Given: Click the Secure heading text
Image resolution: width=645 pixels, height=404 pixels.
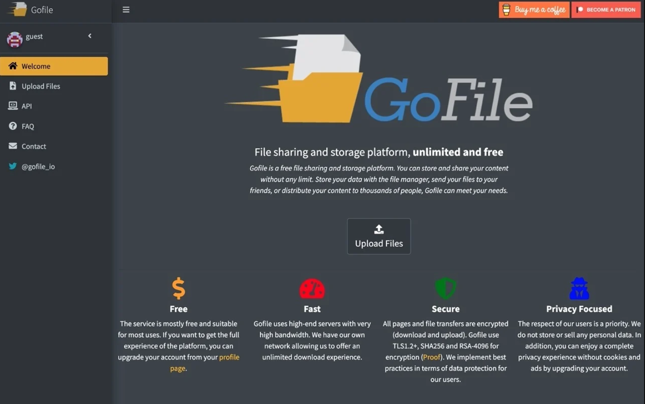Looking at the screenshot, I should click(x=446, y=309).
